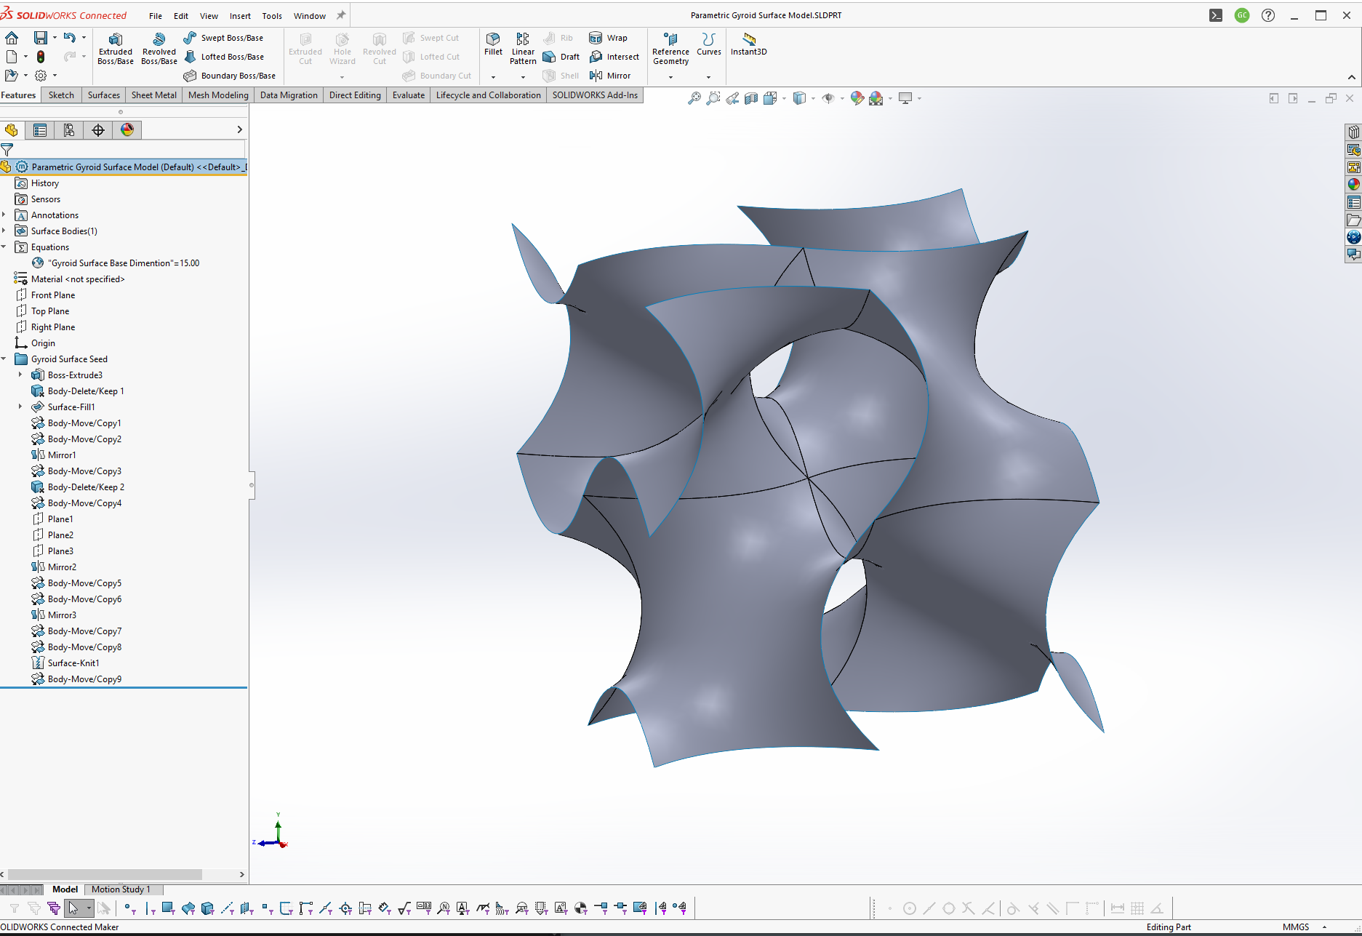Image resolution: width=1362 pixels, height=936 pixels.
Task: Click the Home icon
Action: 12,38
